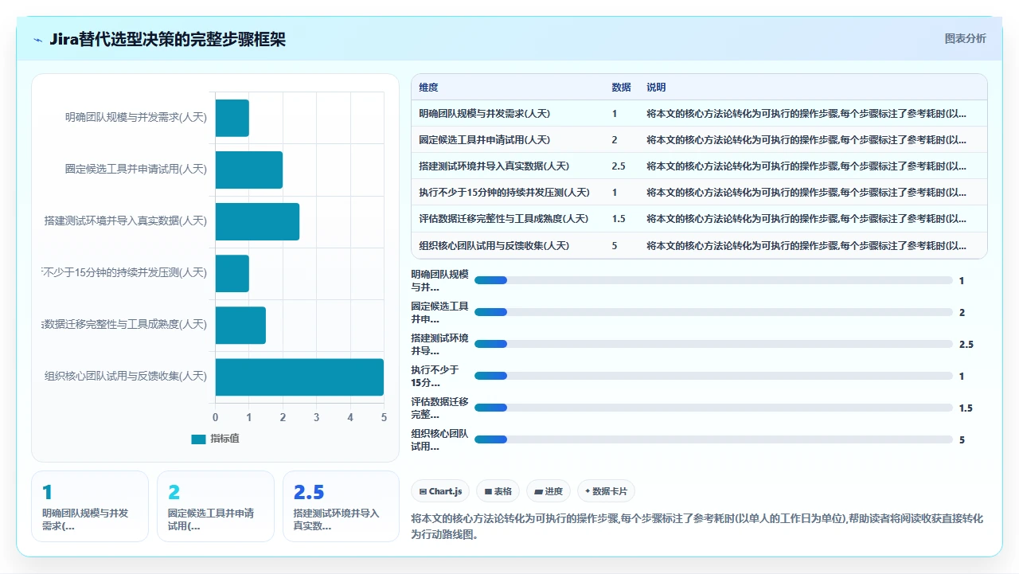Click the chart bar for 持续并发压测
1019x574 pixels.
click(x=232, y=273)
